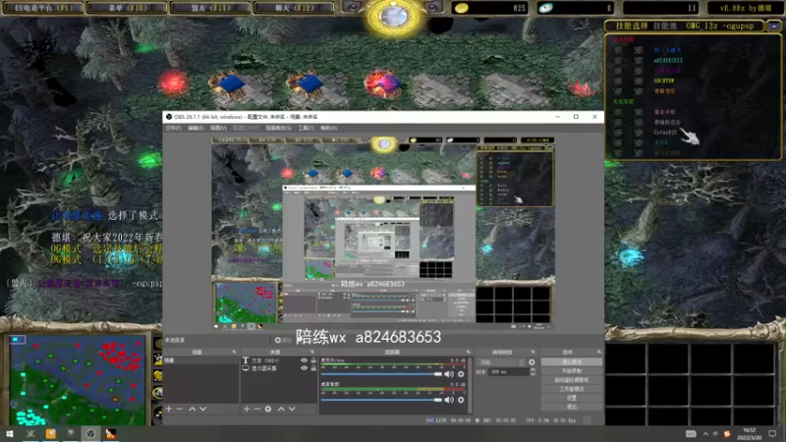This screenshot has height=442, width=786.
Task: Click the Chat (F12) button
Action: tap(294, 8)
